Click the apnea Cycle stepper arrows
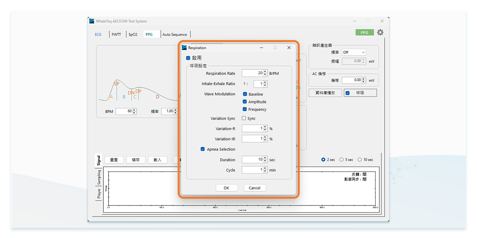Screen dimensions: 477x238 coord(265,170)
